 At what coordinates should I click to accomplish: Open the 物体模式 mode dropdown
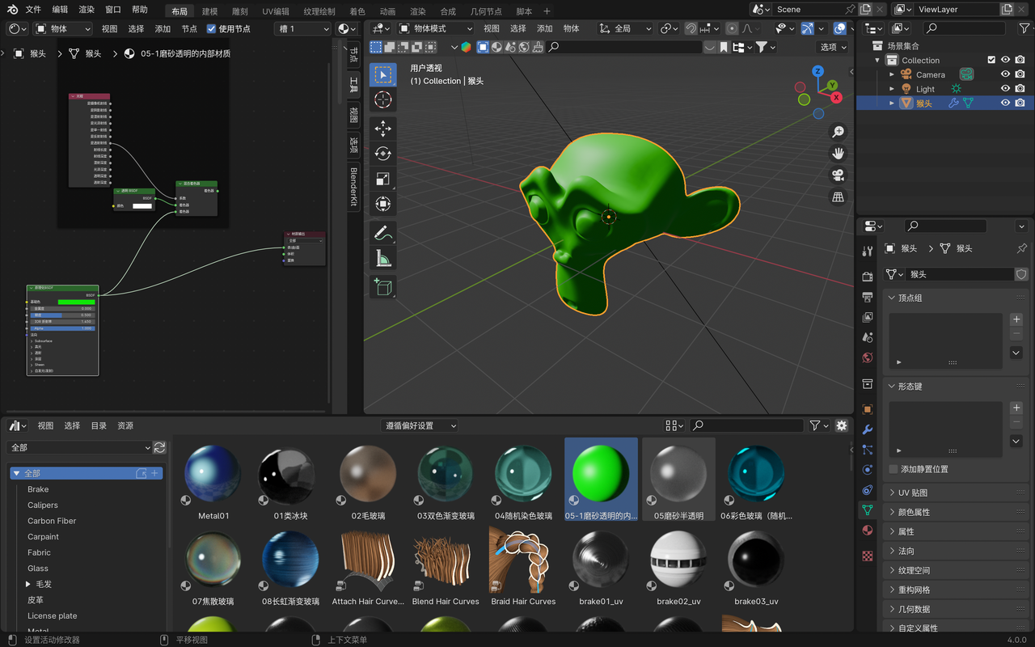tap(437, 28)
